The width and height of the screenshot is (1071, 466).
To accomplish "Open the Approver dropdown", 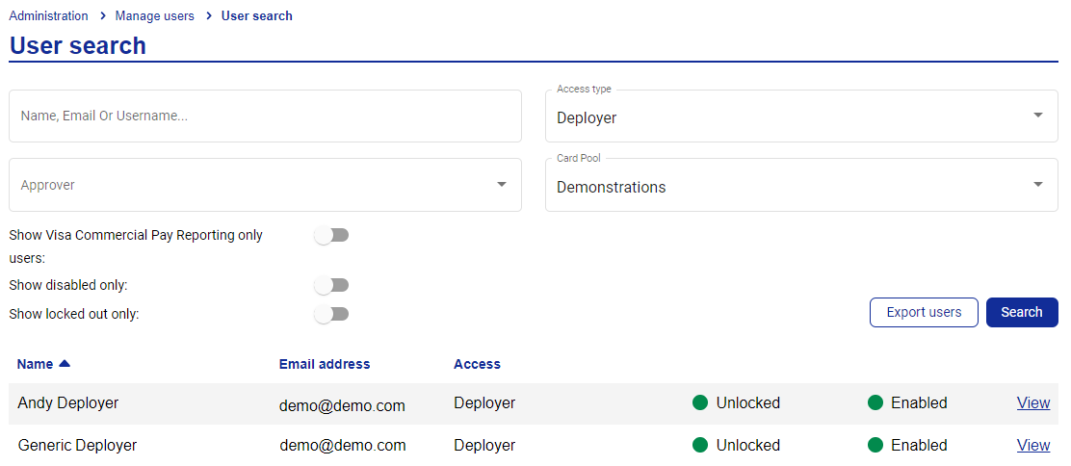I will coord(265,185).
